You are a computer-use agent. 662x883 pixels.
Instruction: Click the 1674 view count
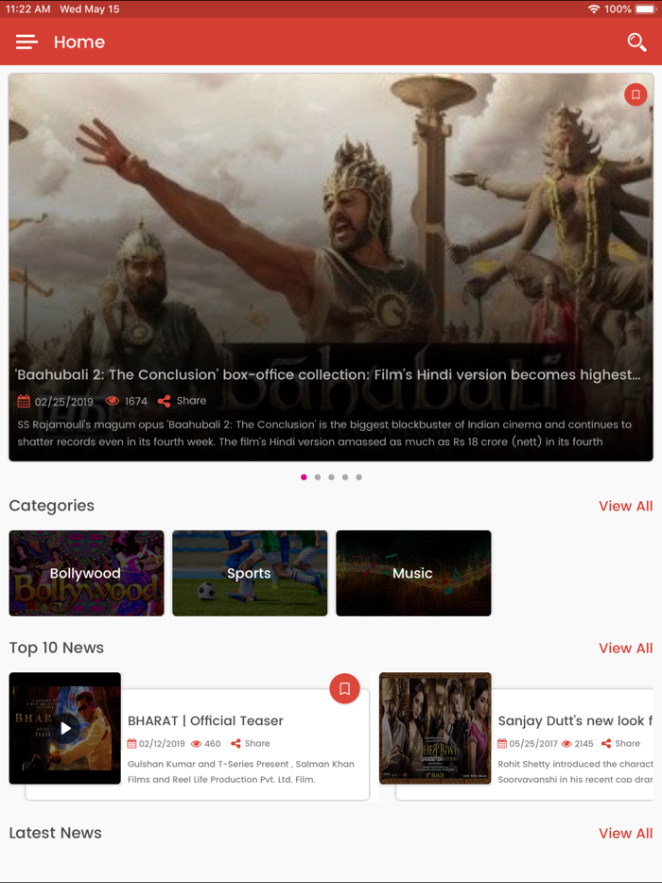136,402
